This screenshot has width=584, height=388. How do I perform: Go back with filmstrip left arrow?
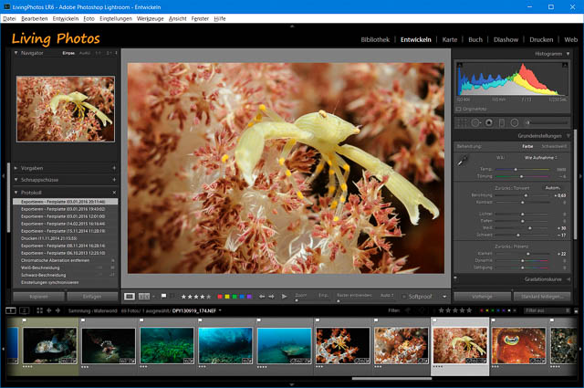[x=48, y=310]
